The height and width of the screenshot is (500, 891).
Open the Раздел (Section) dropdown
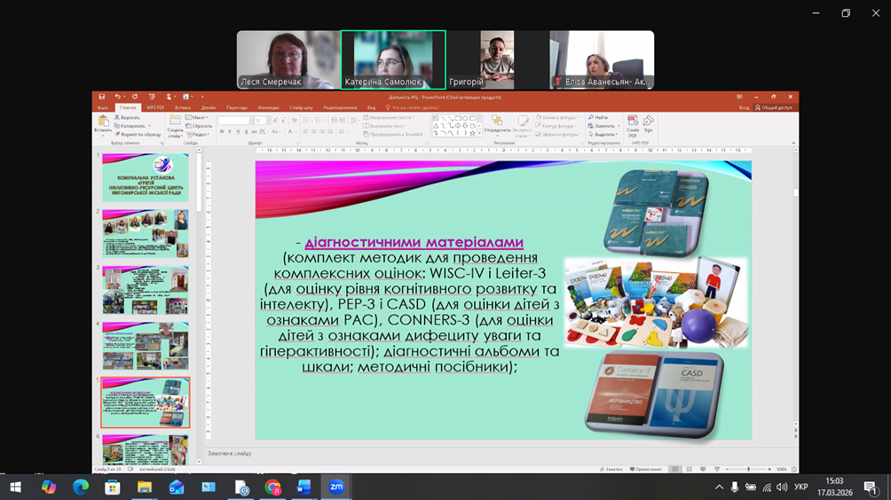tap(199, 135)
